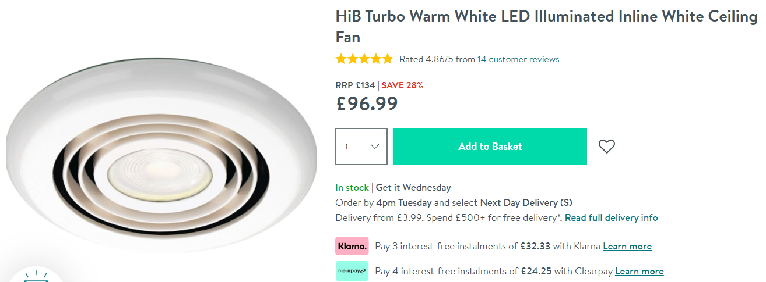766x282 pixels.
Task: Open the quantity dropdown showing 1
Action: tap(361, 147)
